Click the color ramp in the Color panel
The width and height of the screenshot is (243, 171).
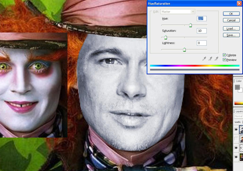pyautogui.click(x=239, y=103)
